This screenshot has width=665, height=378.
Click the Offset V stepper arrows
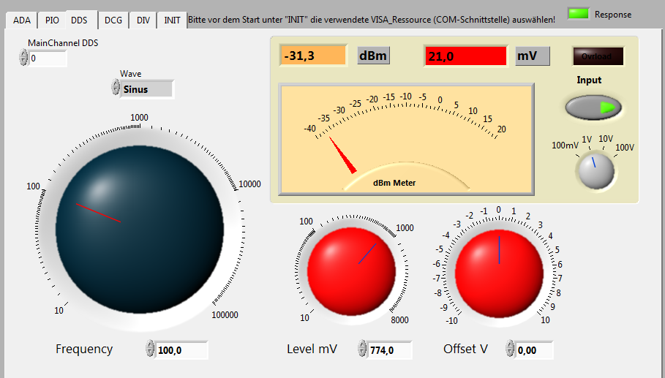pyautogui.click(x=509, y=349)
